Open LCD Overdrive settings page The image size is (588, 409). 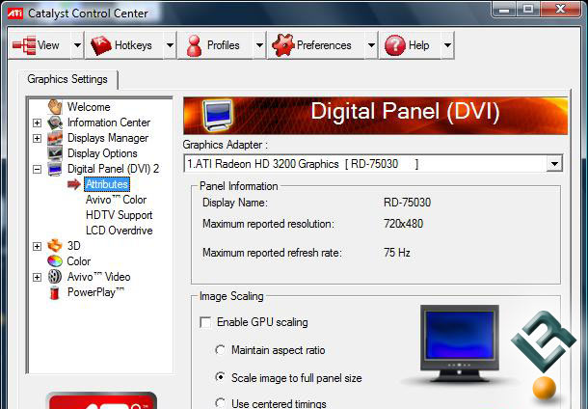(119, 231)
